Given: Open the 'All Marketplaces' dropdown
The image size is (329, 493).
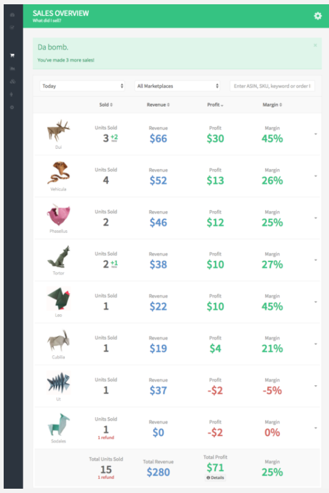Looking at the screenshot, I should point(177,86).
